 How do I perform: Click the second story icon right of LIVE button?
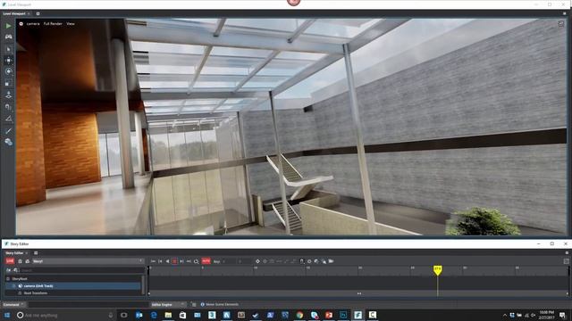tap(28, 261)
